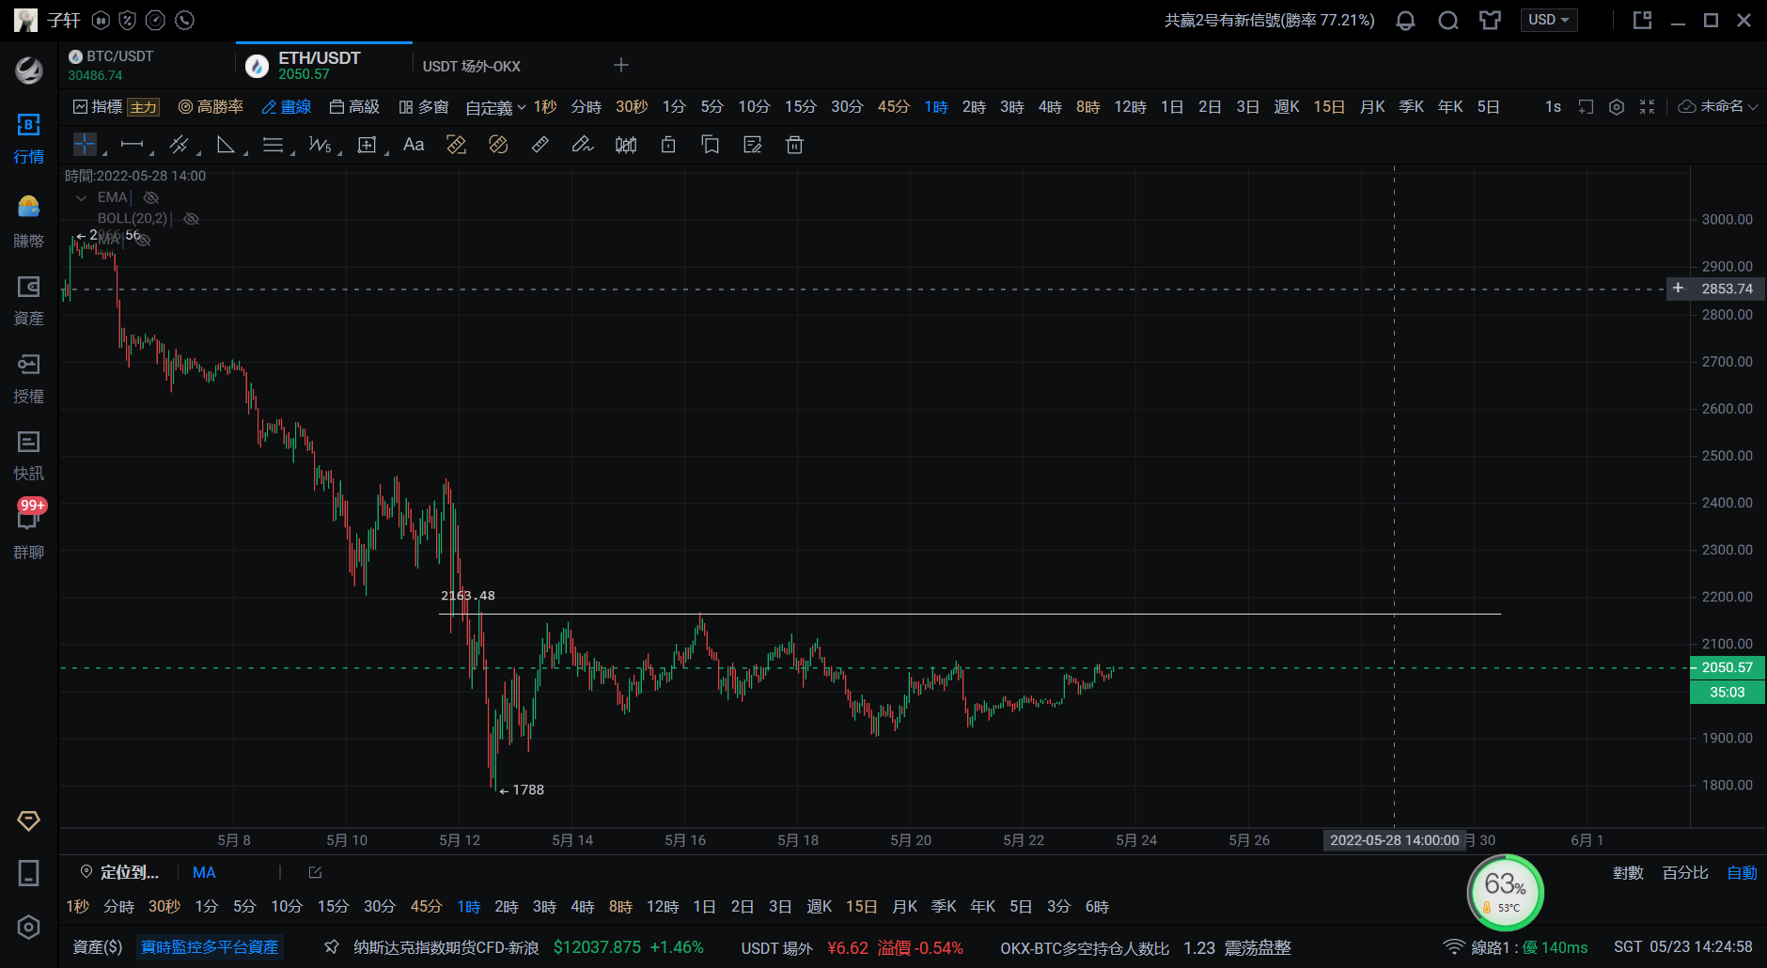Open the 授權 authorization sidebar section

coord(28,379)
